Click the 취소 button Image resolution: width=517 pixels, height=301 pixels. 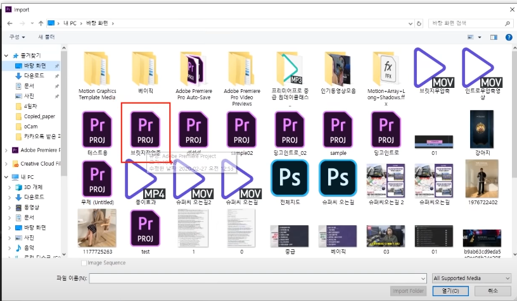[x=492, y=291]
